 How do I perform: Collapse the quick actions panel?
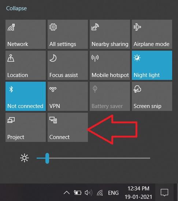tap(16, 8)
